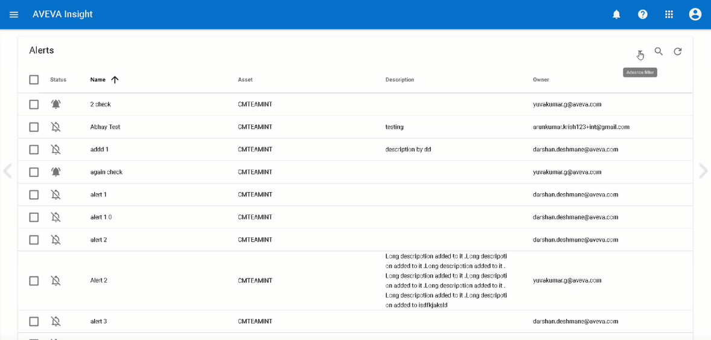Click the Advance filter icon

tap(640, 53)
